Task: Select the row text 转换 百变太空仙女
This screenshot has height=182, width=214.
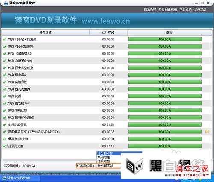Action: [x=21, y=68]
